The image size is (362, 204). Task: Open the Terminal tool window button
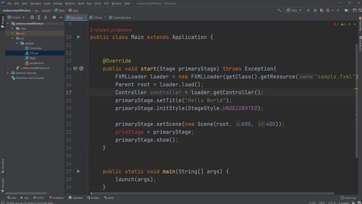coord(75,198)
